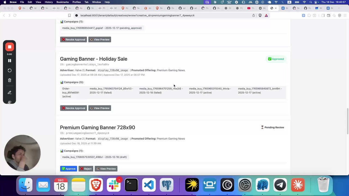The image size is (349, 196).
Task: Delete the recording via trash icon
Action: pyautogui.click(x=10, y=80)
